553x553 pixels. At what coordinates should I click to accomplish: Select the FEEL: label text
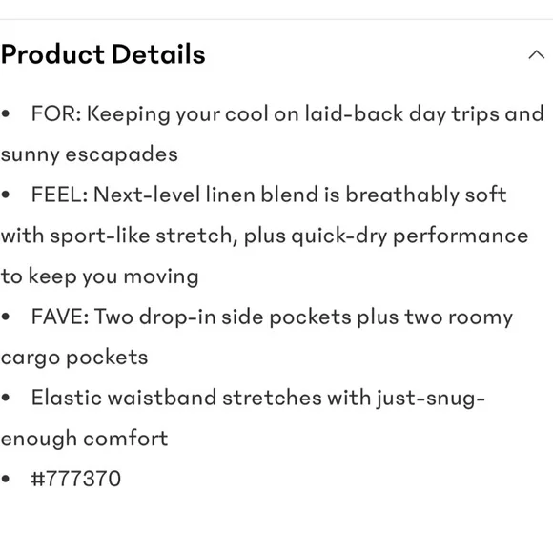(60, 195)
